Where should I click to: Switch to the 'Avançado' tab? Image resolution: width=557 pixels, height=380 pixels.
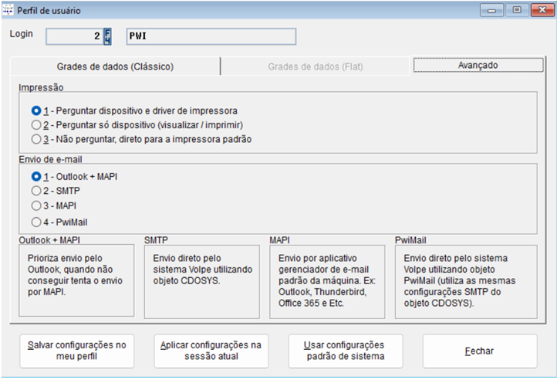pos(478,65)
